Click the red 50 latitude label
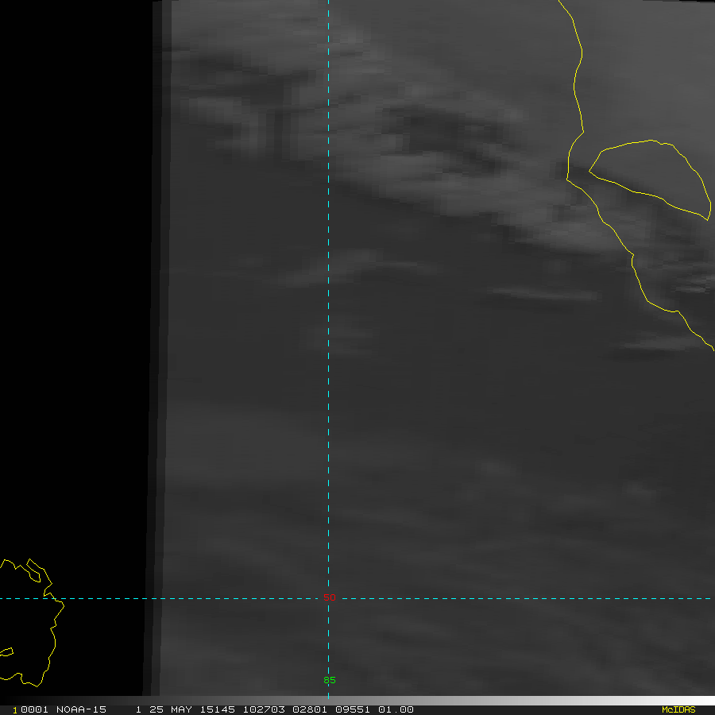 point(329,597)
